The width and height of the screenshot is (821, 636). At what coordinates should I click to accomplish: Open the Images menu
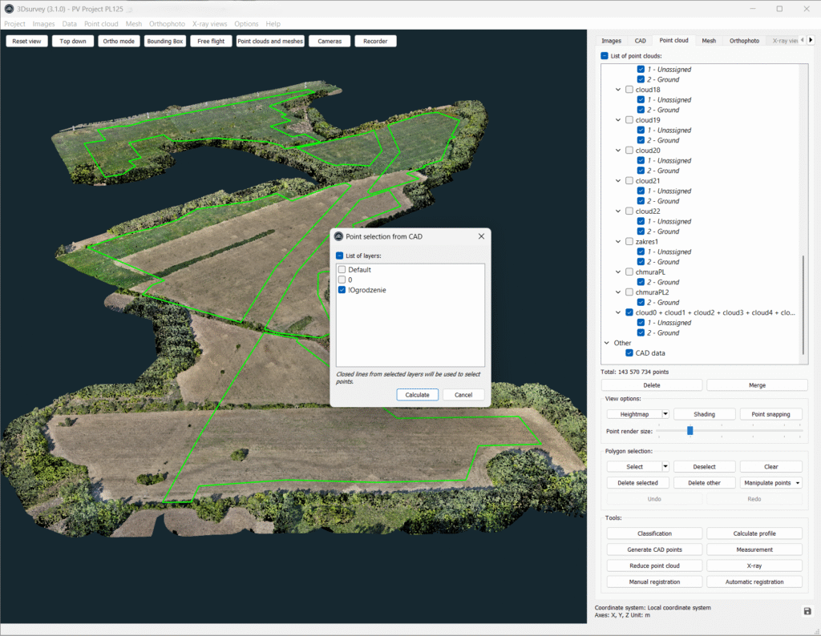pyautogui.click(x=43, y=23)
